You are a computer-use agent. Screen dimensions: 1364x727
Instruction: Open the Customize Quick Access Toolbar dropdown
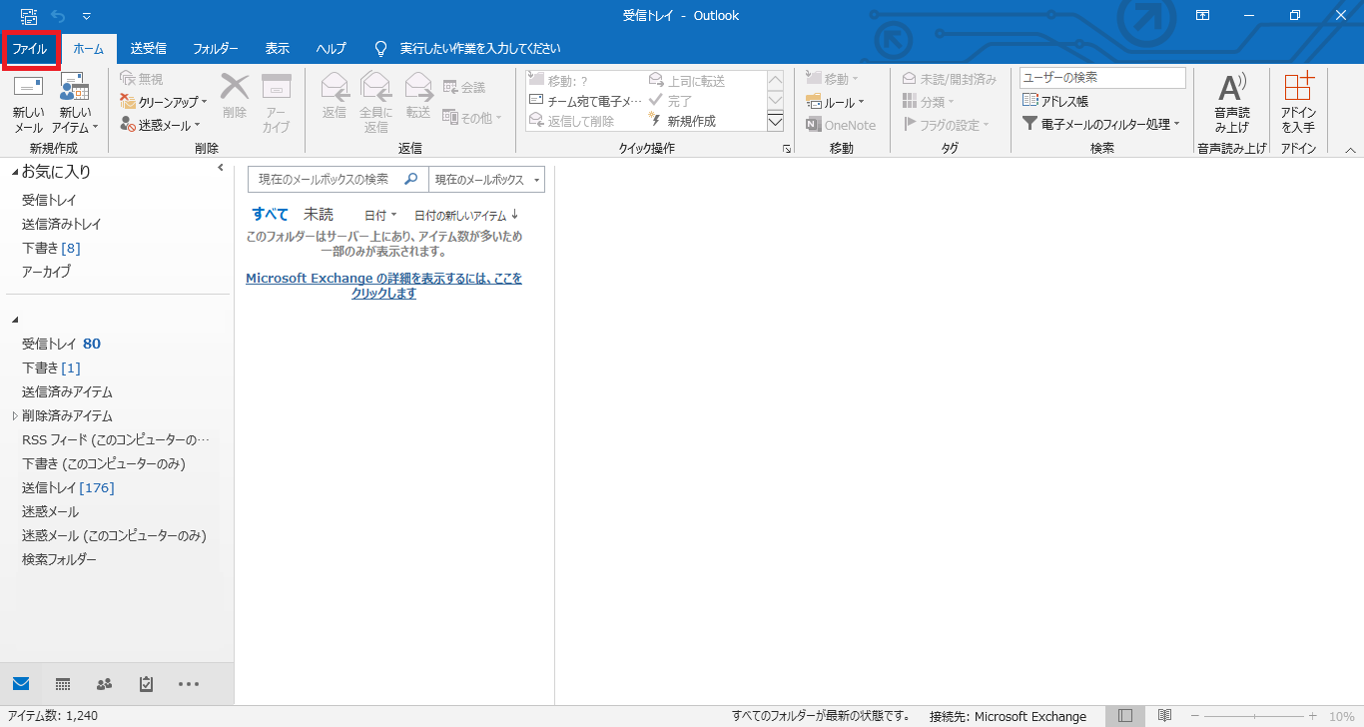click(87, 16)
